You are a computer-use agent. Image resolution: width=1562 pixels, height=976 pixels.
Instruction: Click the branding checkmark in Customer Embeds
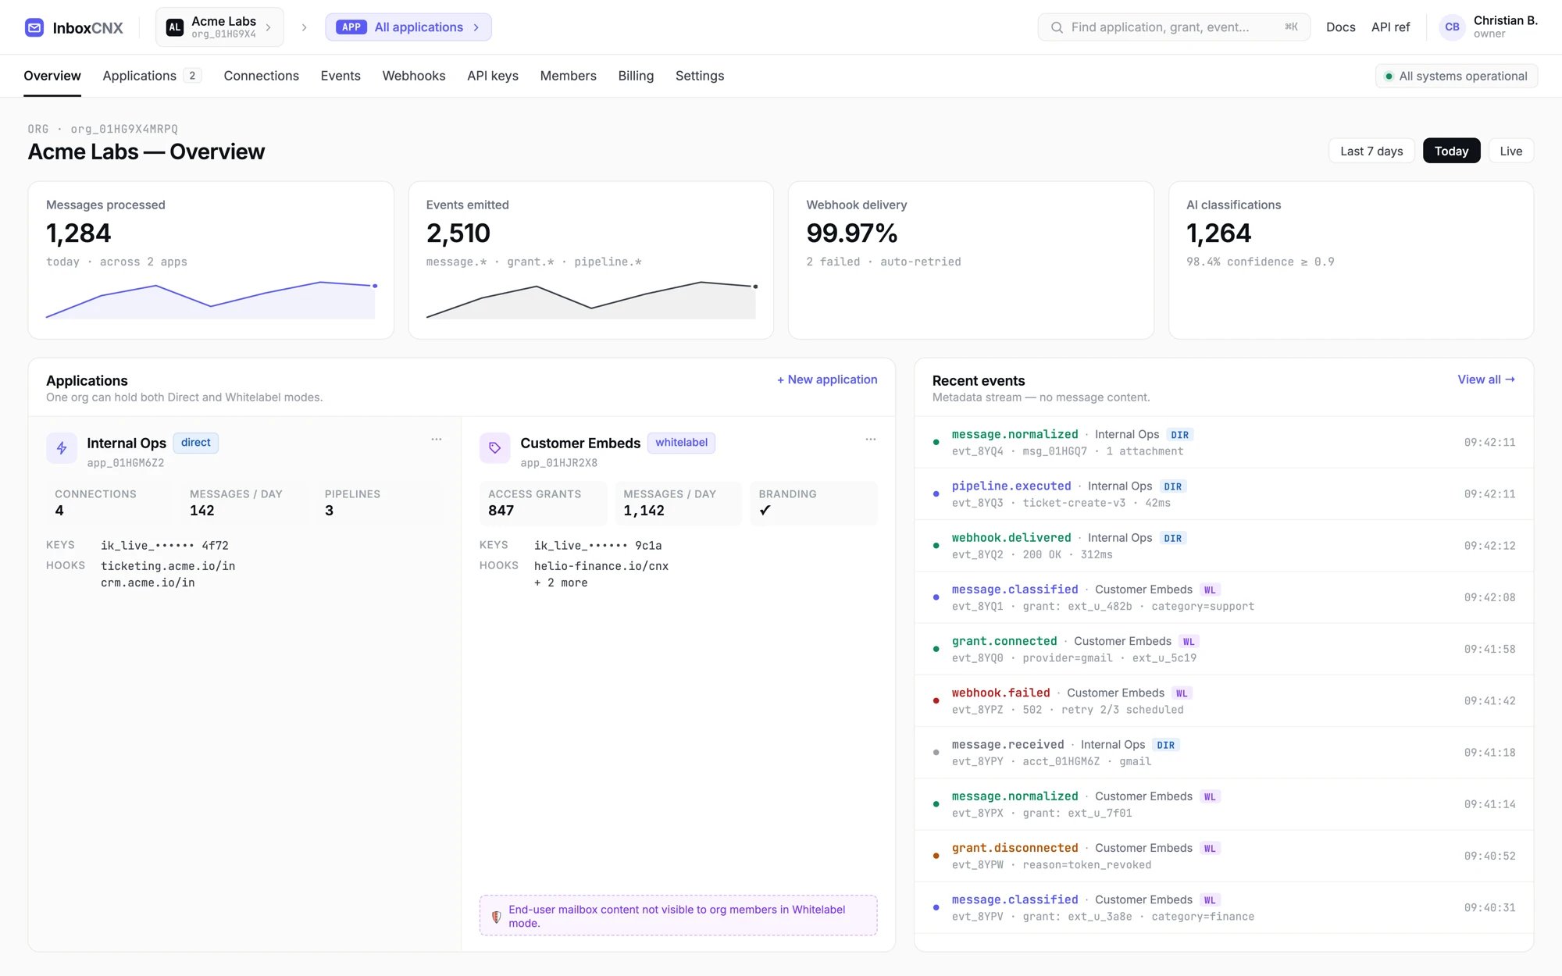pos(765,511)
